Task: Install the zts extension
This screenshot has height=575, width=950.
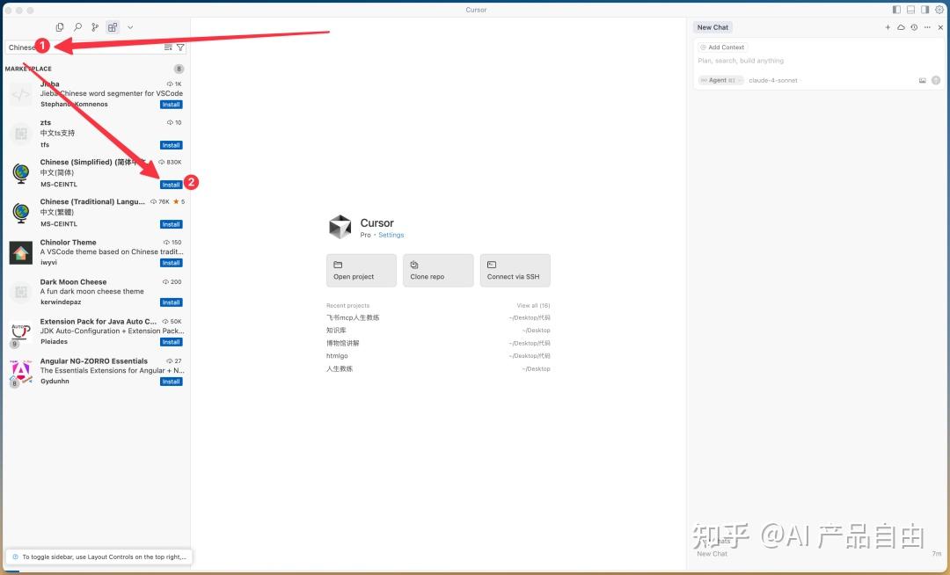Action: (x=171, y=145)
